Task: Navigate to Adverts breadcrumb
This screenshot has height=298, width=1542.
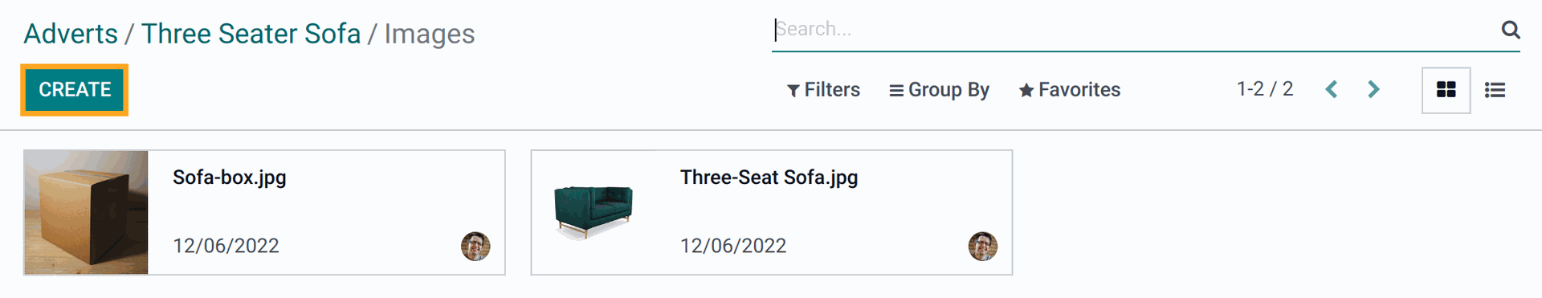Action: (x=71, y=34)
